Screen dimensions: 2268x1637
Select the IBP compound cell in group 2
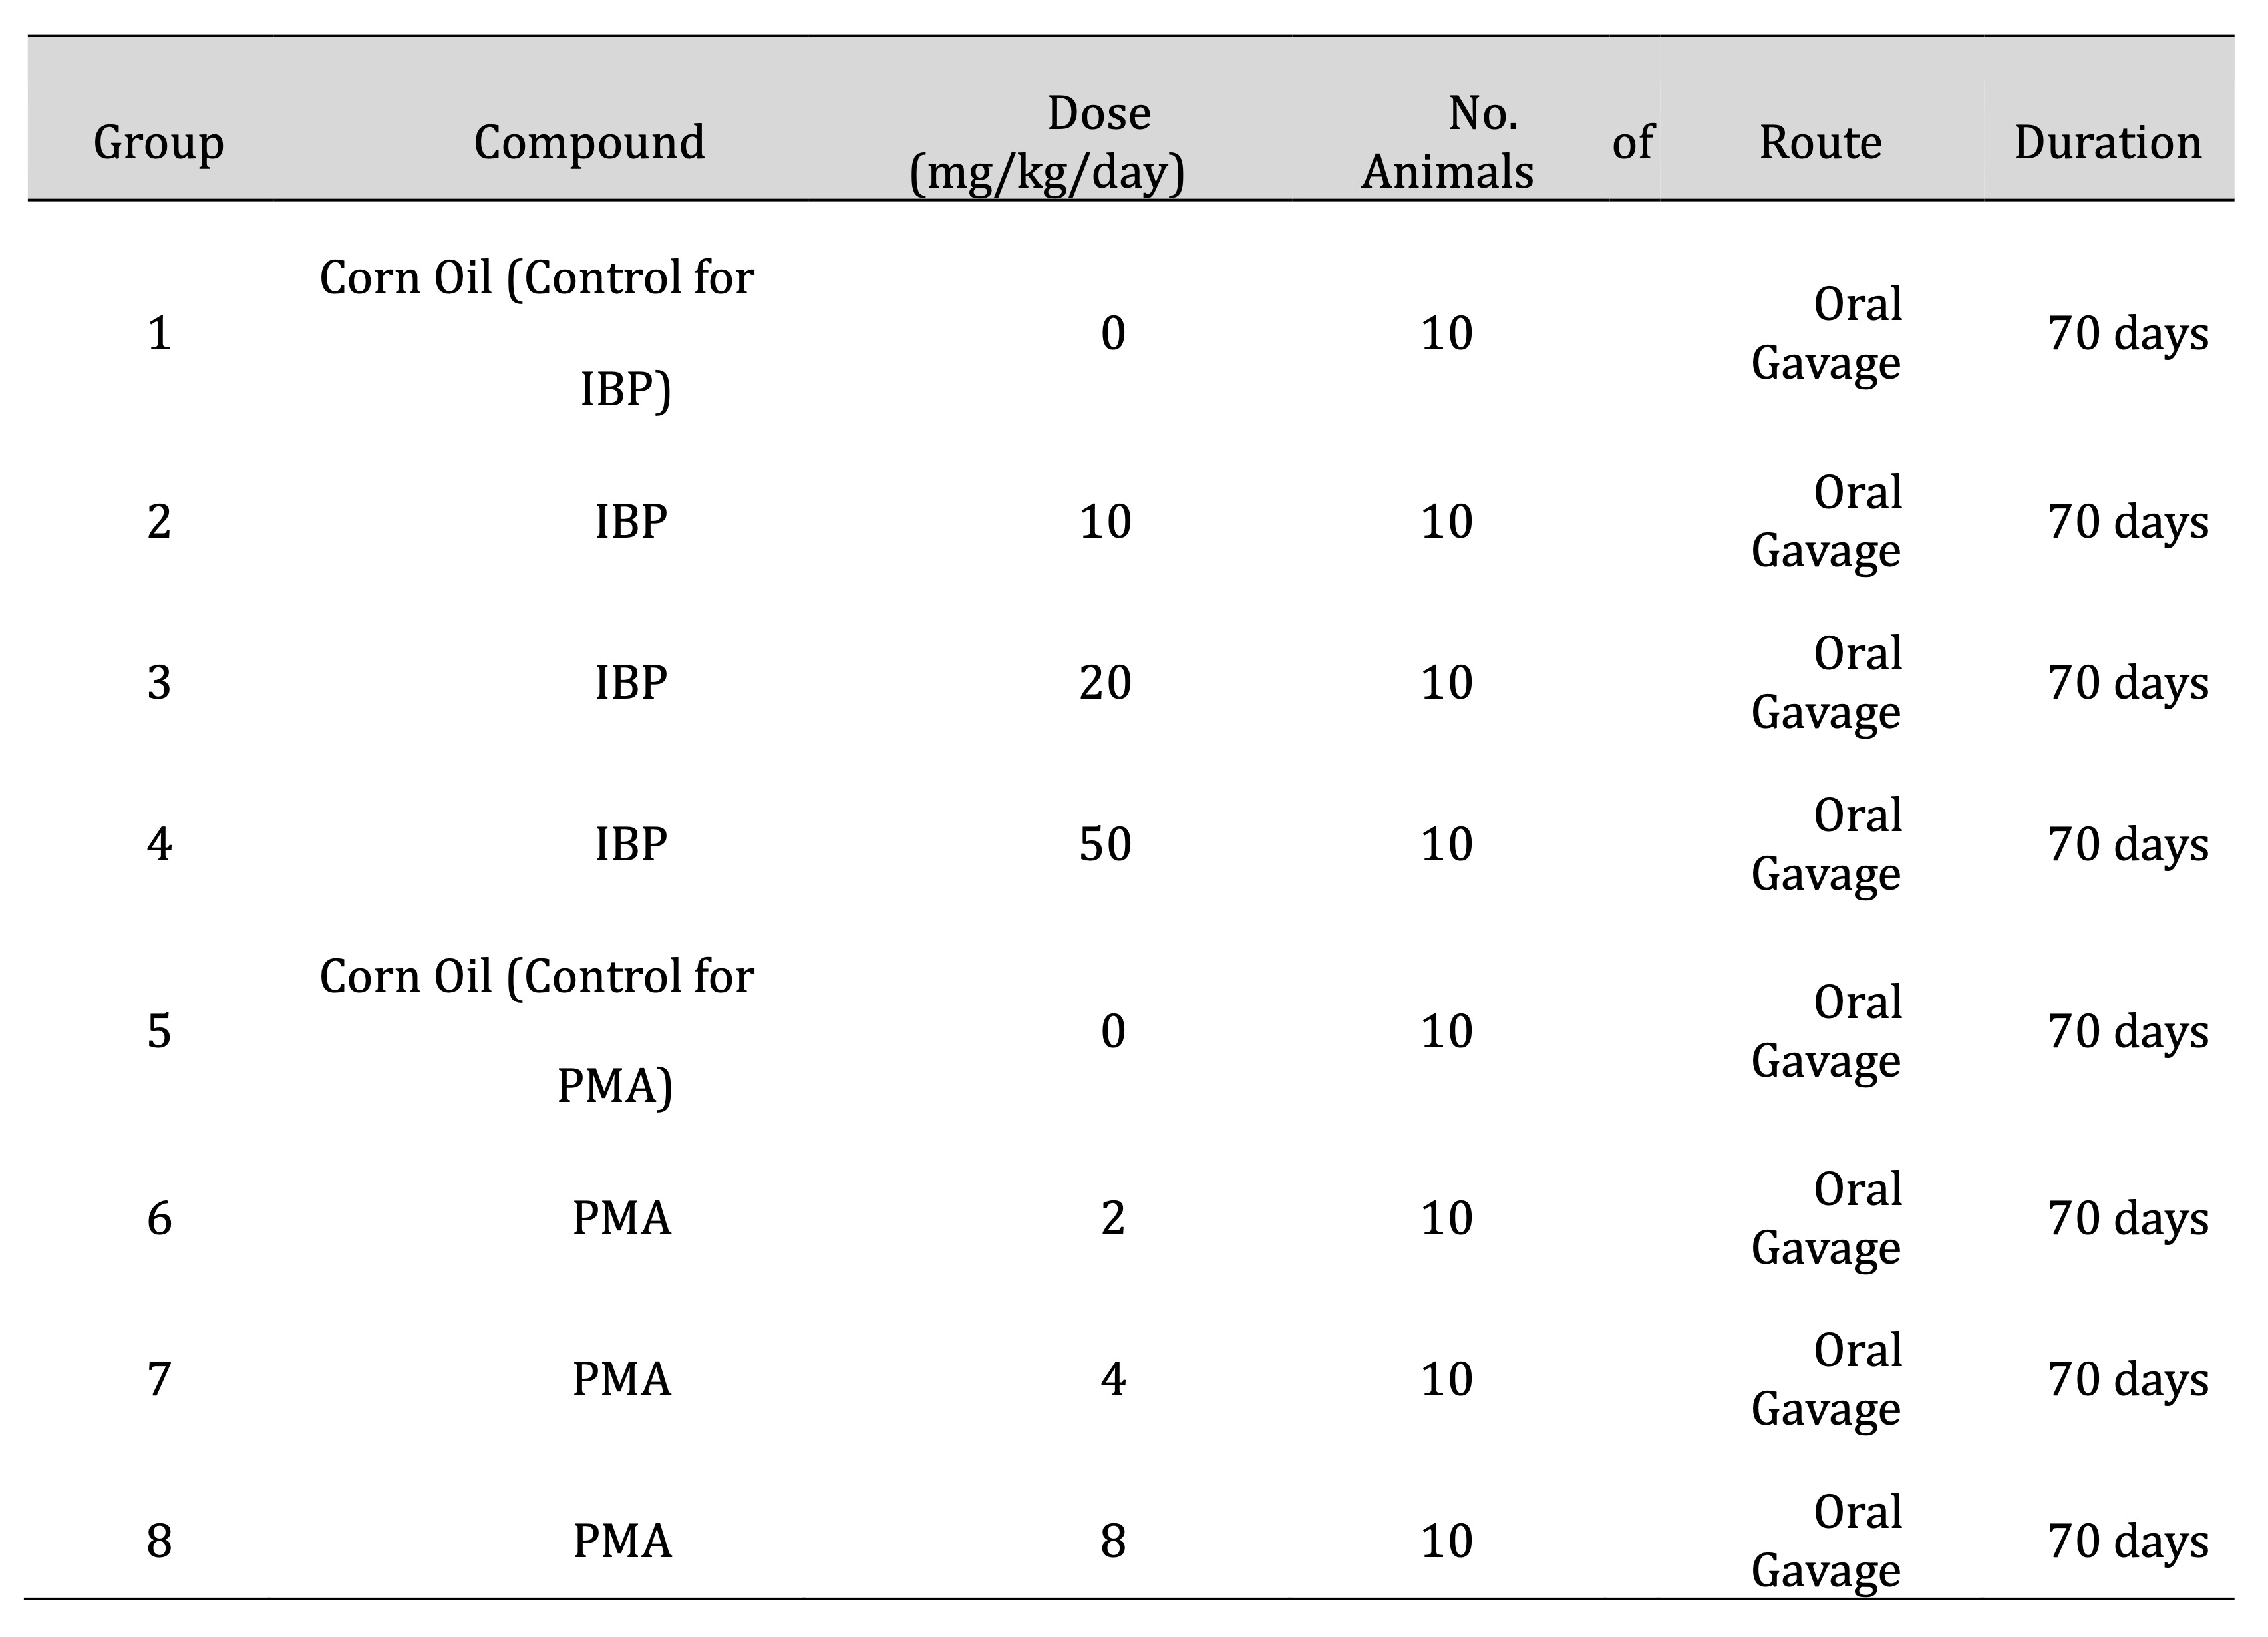click(x=630, y=522)
